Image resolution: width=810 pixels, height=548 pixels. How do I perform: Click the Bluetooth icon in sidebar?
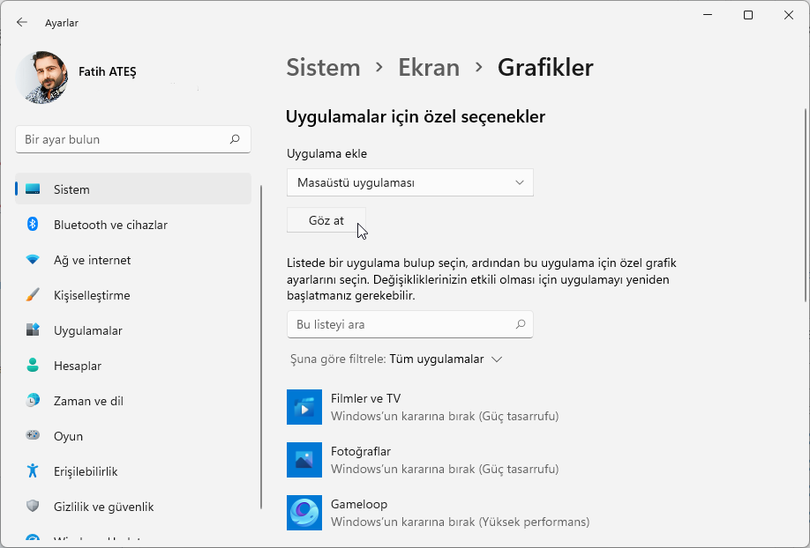[33, 225]
